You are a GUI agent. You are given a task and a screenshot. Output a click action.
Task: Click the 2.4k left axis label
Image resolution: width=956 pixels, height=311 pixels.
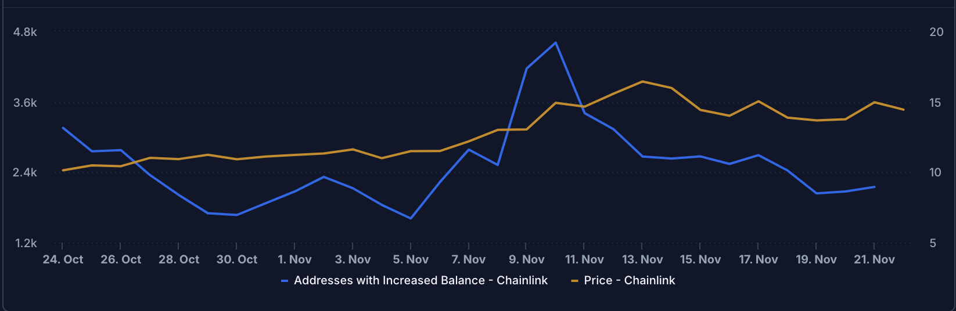tap(25, 172)
